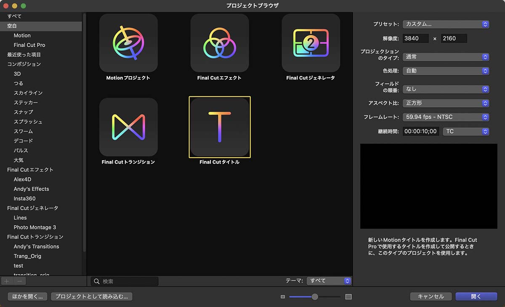
Task: Select the Final Cut ジェネレータ icon
Action: 311,43
